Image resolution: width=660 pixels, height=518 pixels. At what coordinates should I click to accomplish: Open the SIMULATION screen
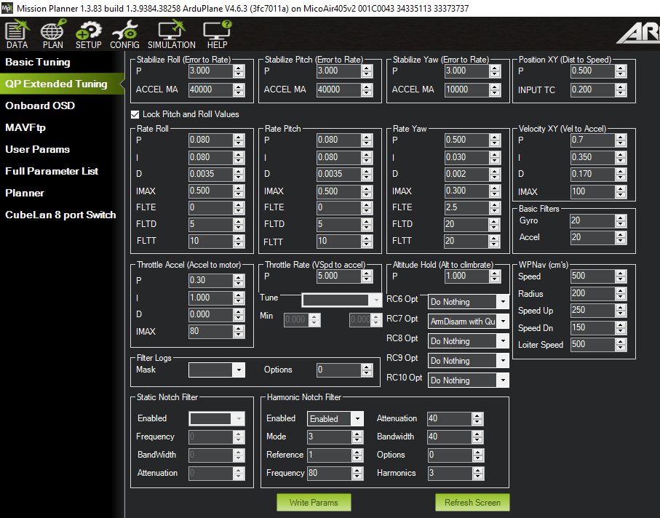coord(171,35)
